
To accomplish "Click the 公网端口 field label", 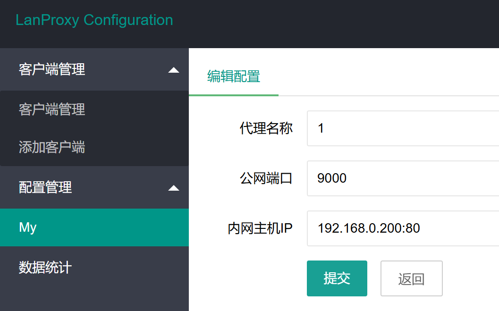I will tap(266, 178).
